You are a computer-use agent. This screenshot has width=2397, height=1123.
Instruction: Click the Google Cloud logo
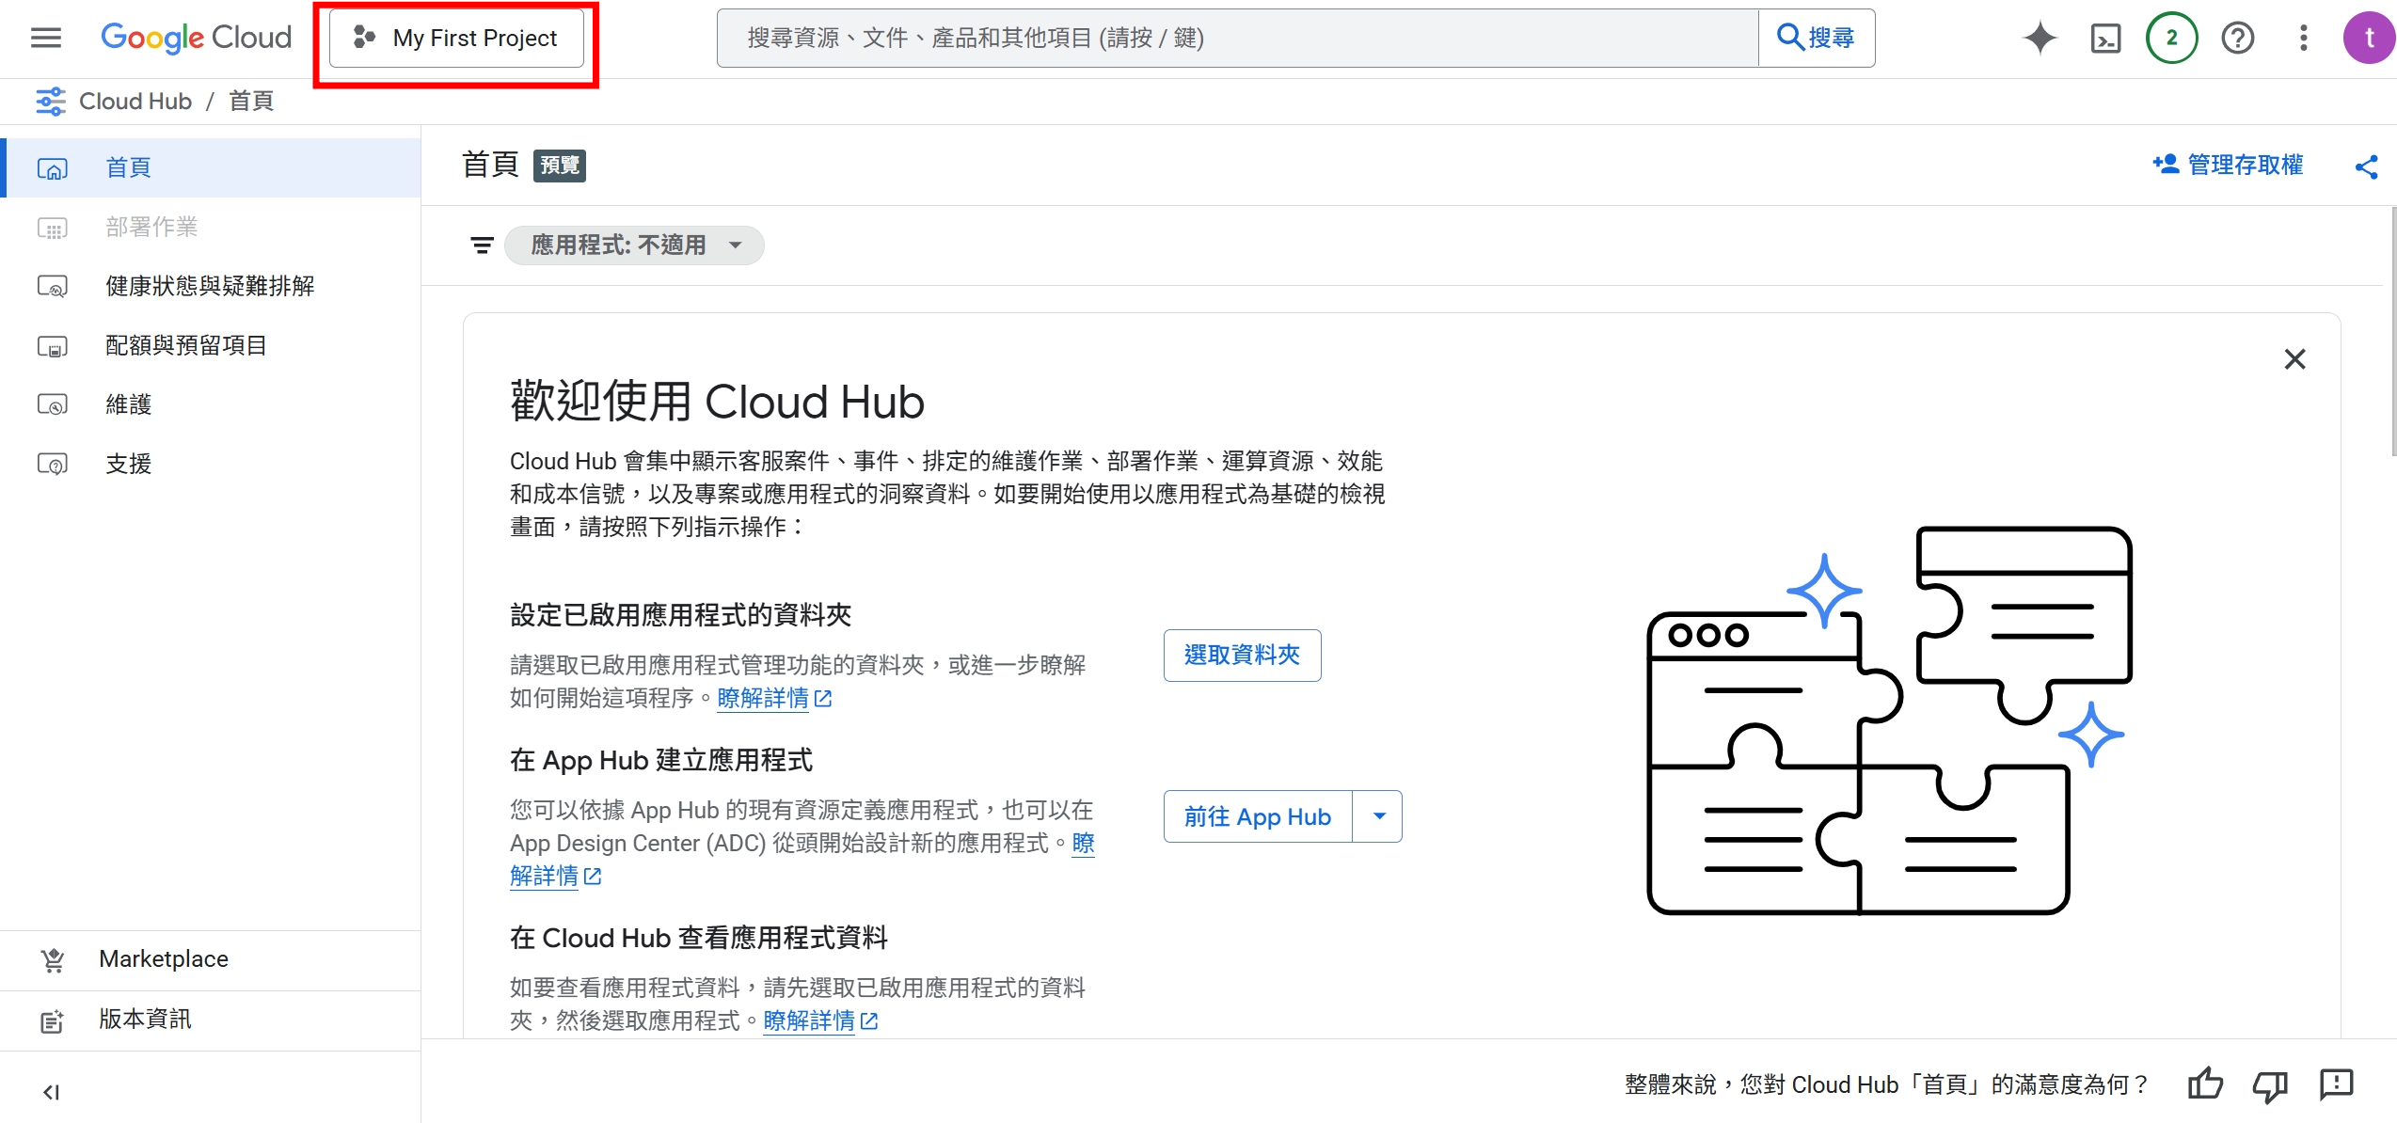[197, 38]
